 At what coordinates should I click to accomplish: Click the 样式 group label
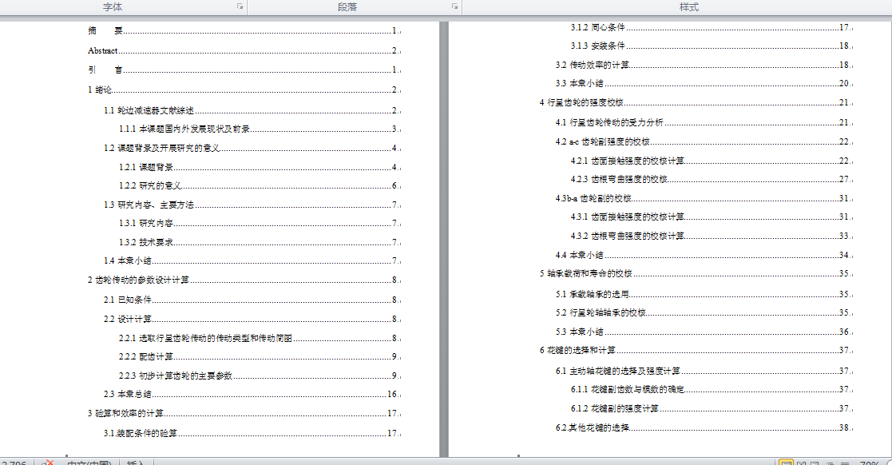(689, 7)
